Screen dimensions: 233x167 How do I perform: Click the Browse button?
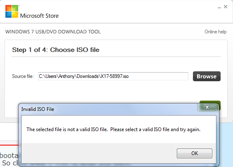click(207, 76)
